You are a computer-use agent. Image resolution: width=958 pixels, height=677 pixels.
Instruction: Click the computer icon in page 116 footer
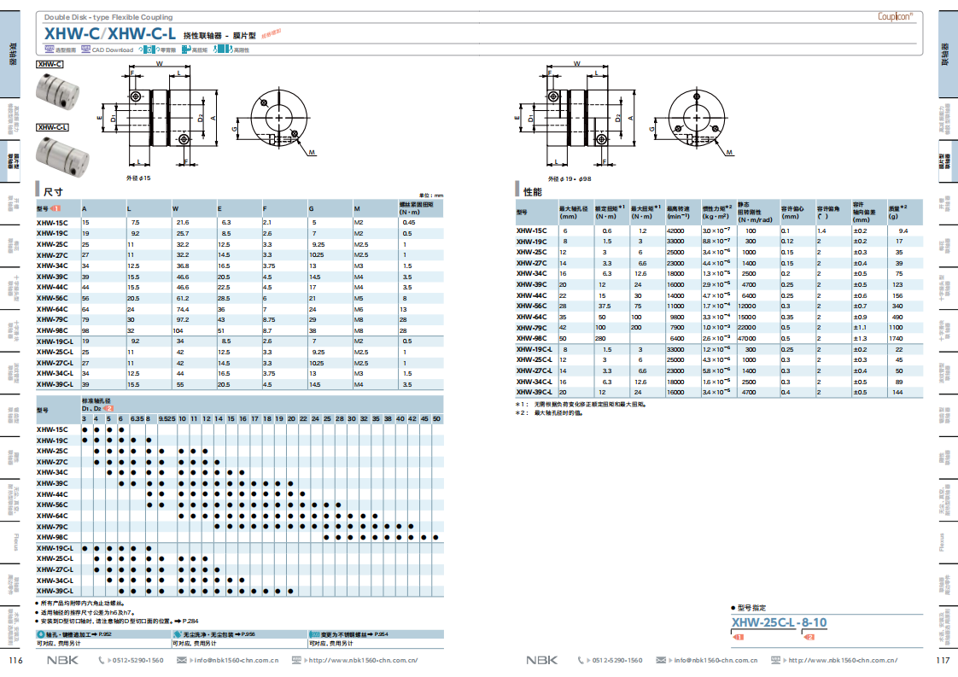296,660
